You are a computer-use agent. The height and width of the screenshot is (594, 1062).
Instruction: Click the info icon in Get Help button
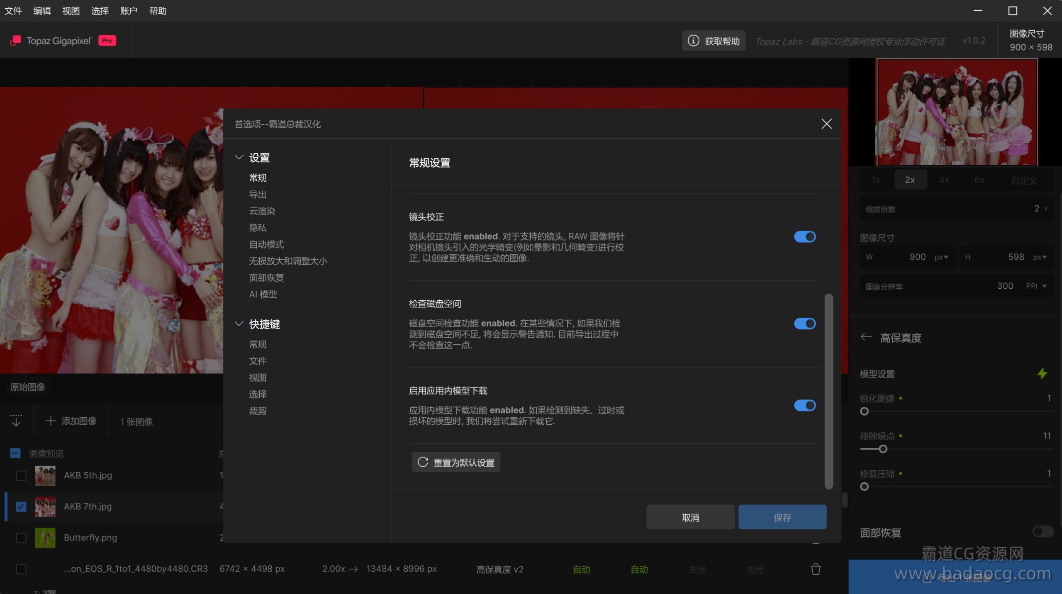click(x=693, y=41)
